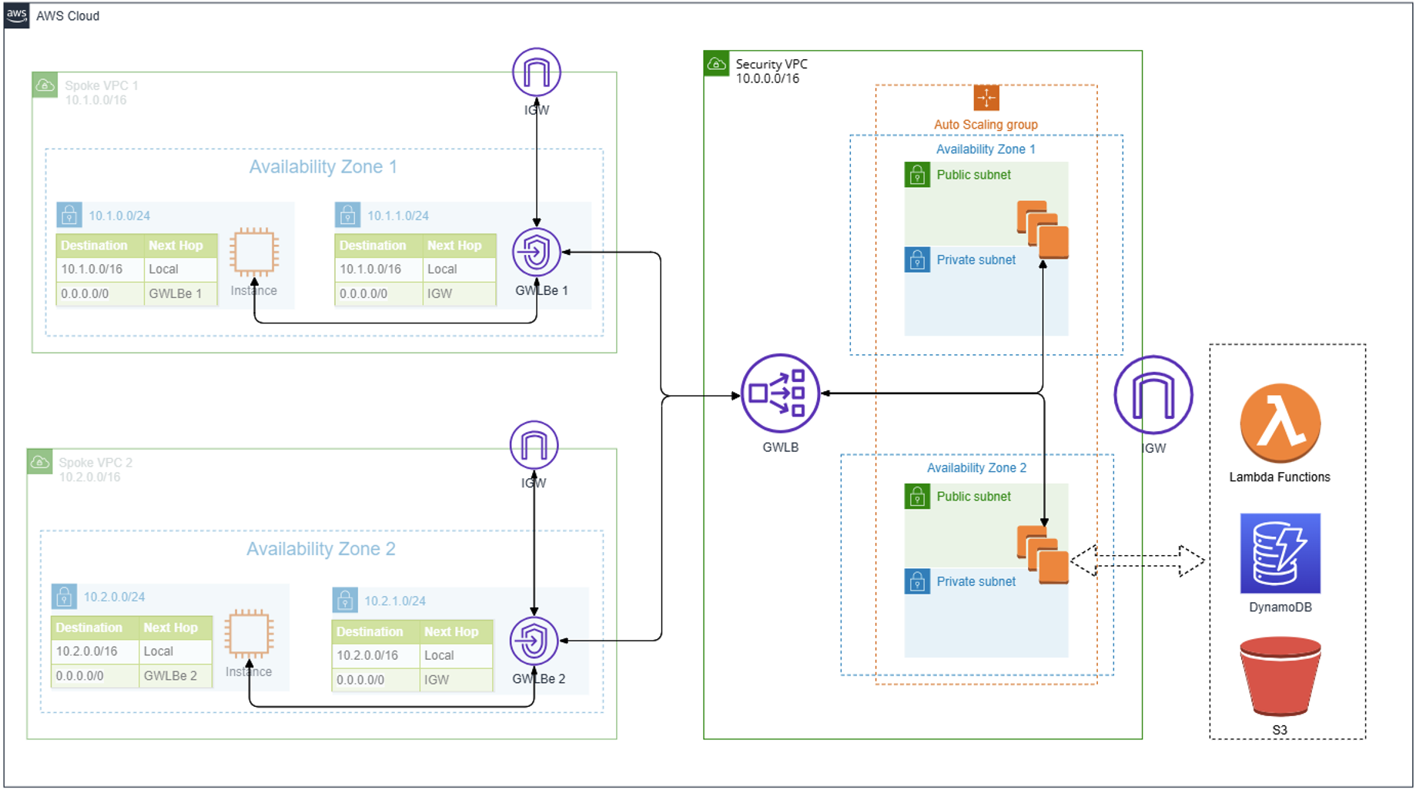Toggle the padlock on the AZ1 Public subnet
1416x790 pixels.
click(x=916, y=175)
